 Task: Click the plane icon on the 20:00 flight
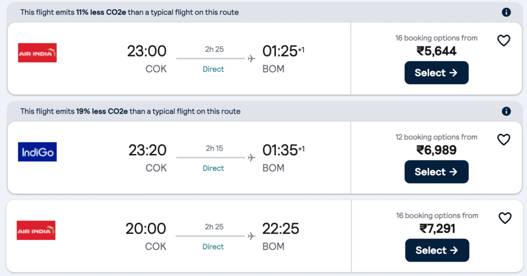coord(251,236)
